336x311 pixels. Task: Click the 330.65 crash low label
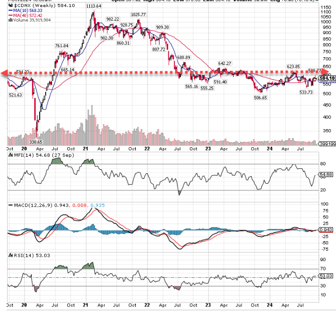click(36, 142)
